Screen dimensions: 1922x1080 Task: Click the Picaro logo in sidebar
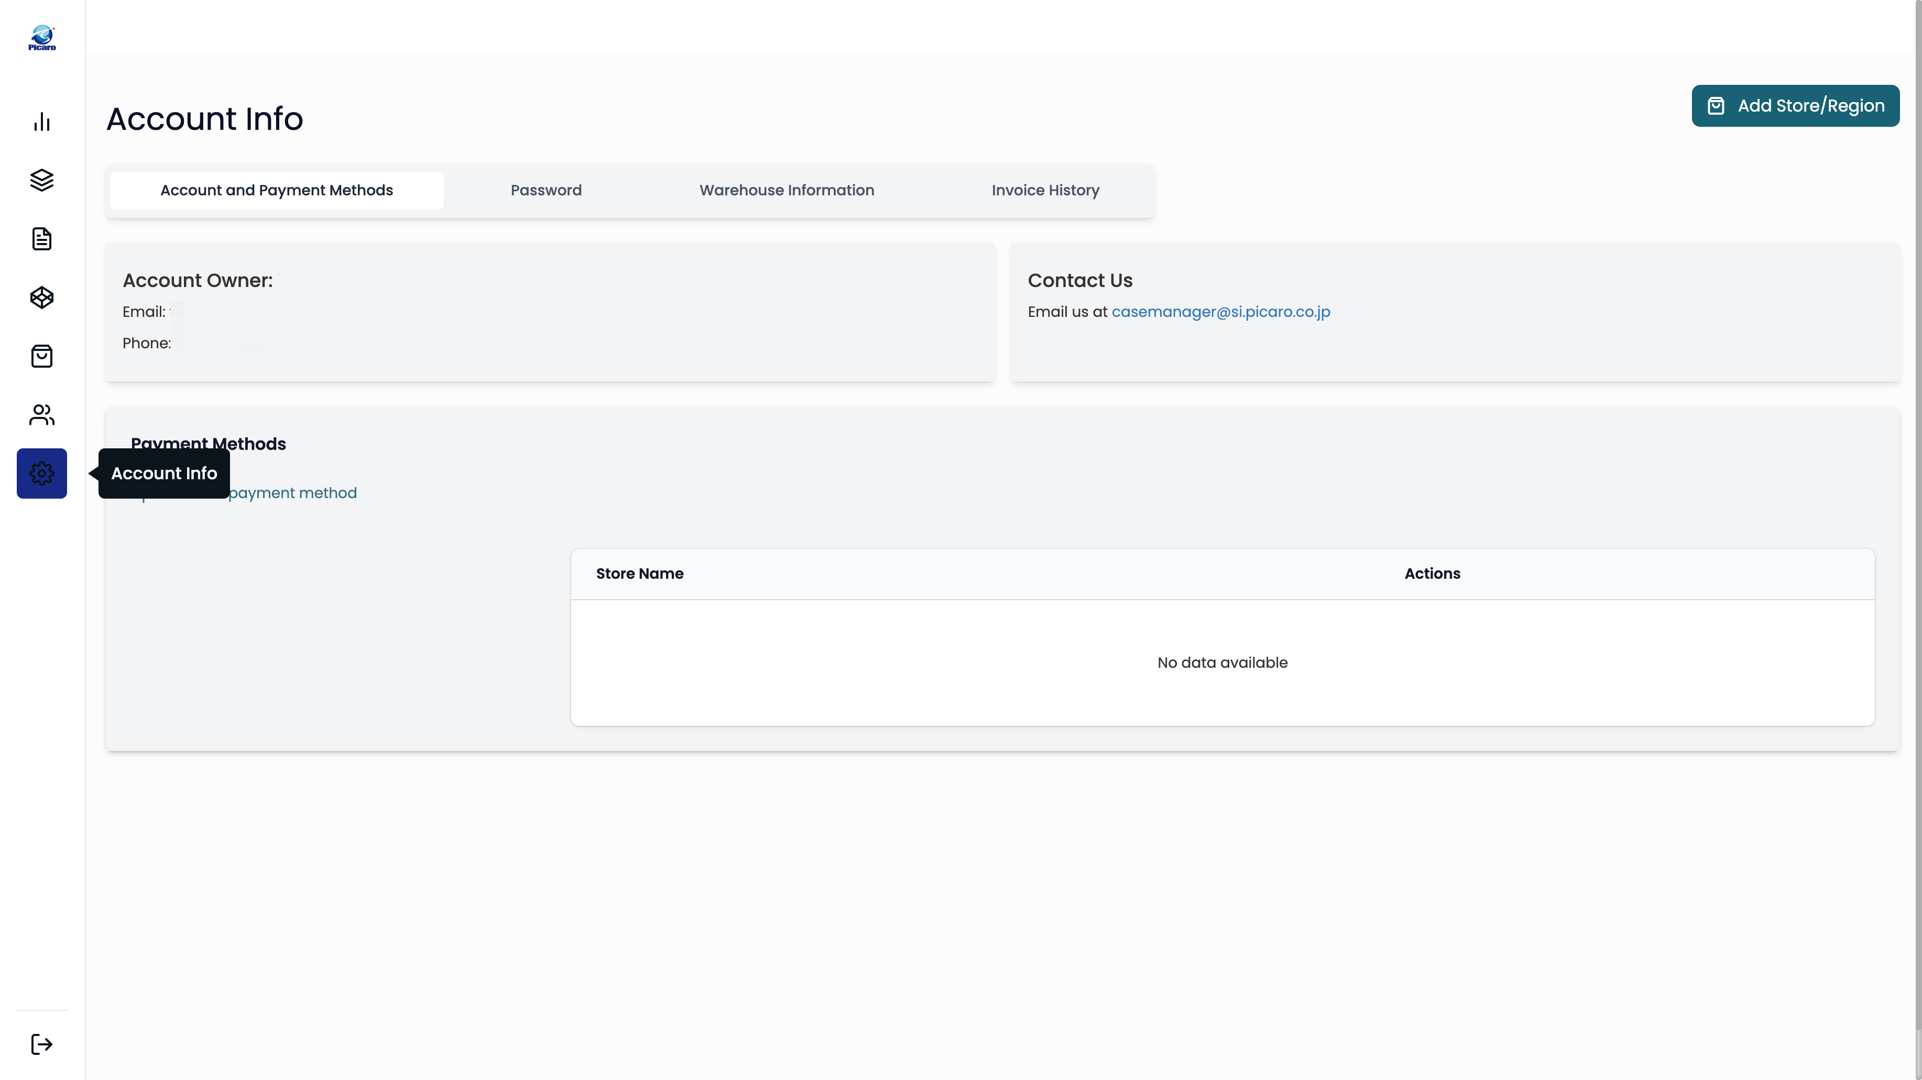(42, 37)
